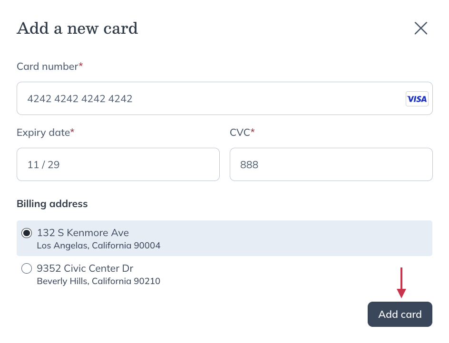Click the Add a new card title
This screenshot has width=449, height=343.
78,29
